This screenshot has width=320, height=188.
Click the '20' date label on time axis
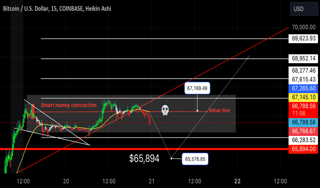pyautogui.click(x=66, y=181)
